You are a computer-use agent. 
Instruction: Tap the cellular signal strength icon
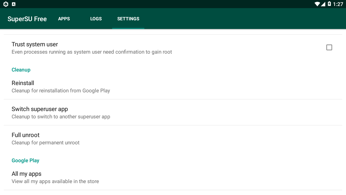323,4
